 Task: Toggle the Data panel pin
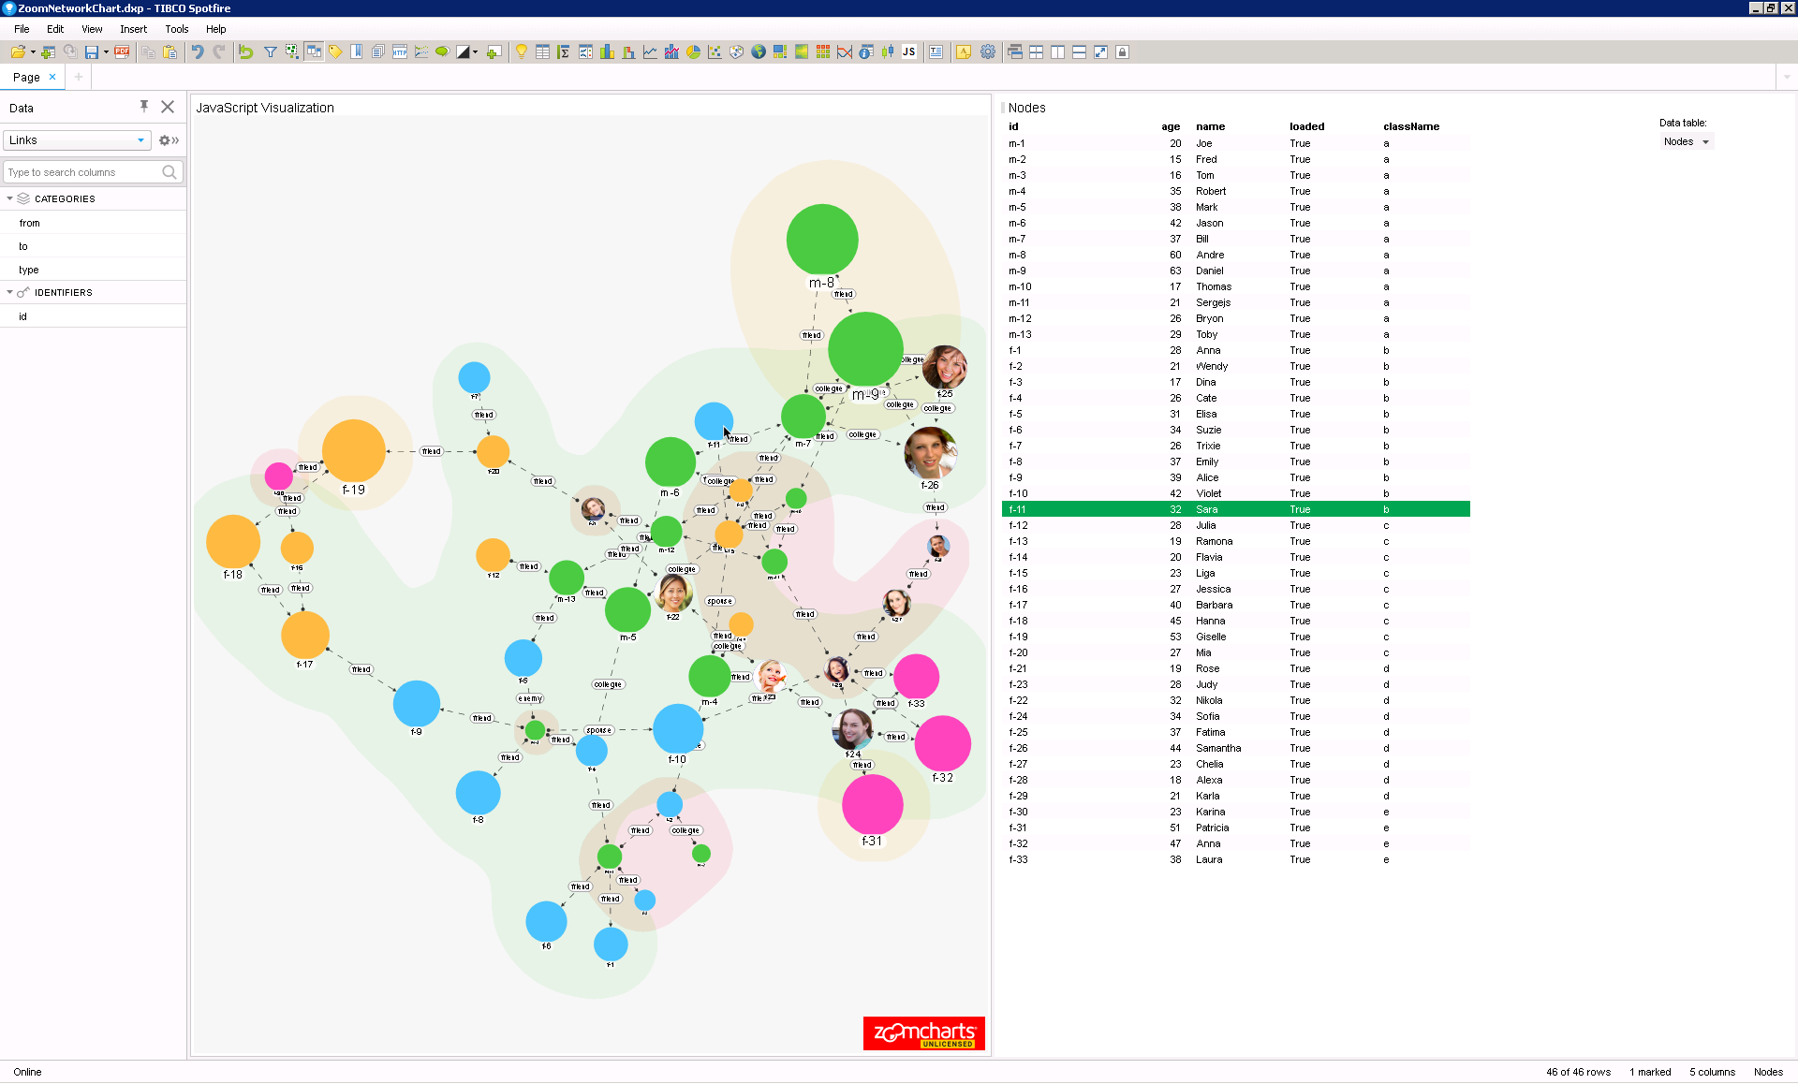144,107
